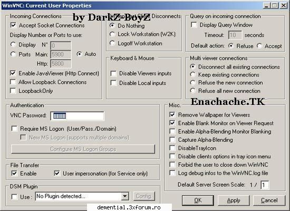The width and height of the screenshot is (290, 211).
Task: Choose Refuse the new connection
Action: [192, 82]
